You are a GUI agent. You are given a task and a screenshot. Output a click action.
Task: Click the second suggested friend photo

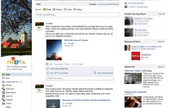pos(129,33)
